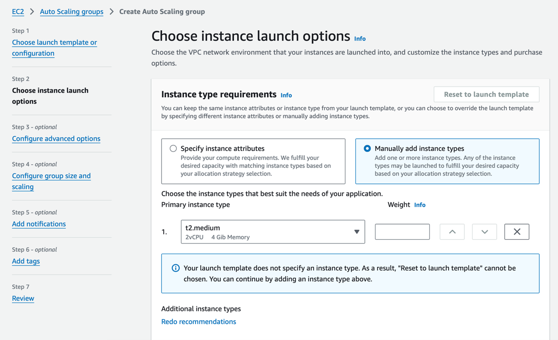Image resolution: width=558 pixels, height=340 pixels.
Task: Remove t2.medium with the X button
Action: pos(517,232)
